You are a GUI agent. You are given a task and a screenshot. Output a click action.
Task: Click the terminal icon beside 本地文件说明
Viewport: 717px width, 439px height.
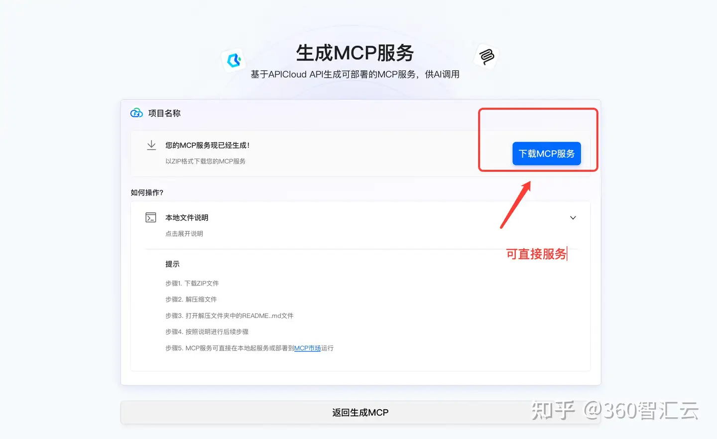tap(151, 217)
